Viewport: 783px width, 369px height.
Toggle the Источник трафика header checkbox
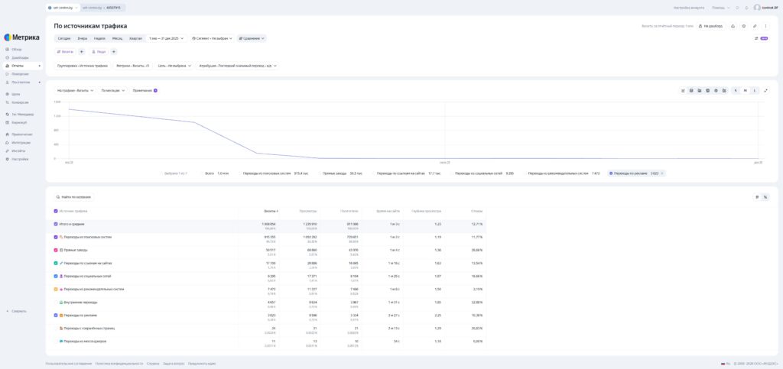55,211
